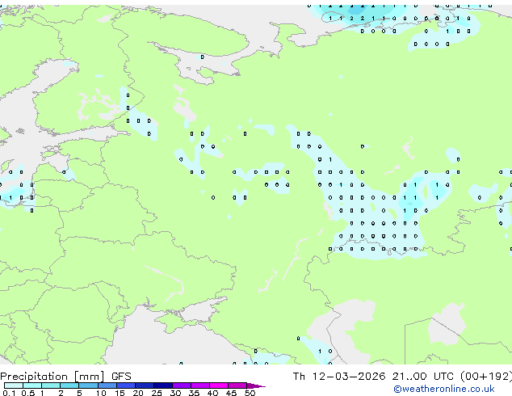Click the '40' legend value
This screenshot has height=396, width=512.
click(212, 393)
